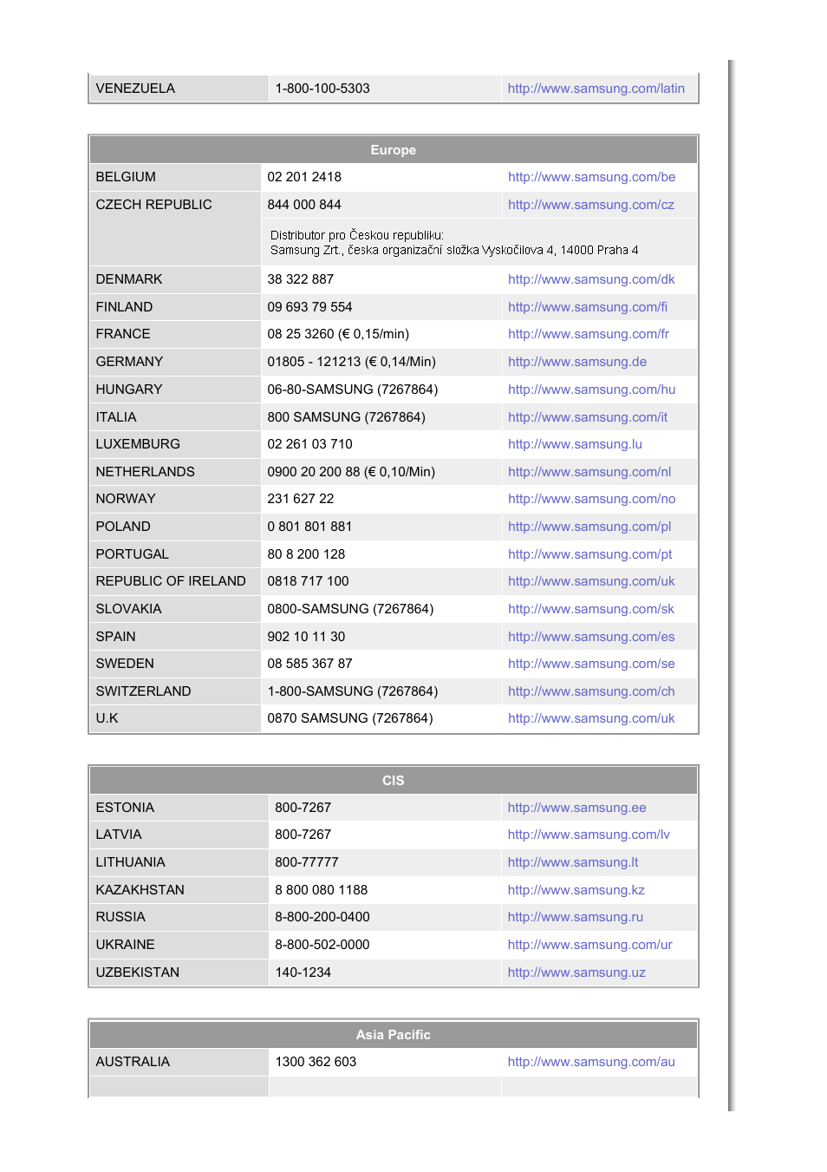Viewport: 827px width, 1172px height.
Task: Open the Belgium samsung.com/be link
Action: coord(591,177)
